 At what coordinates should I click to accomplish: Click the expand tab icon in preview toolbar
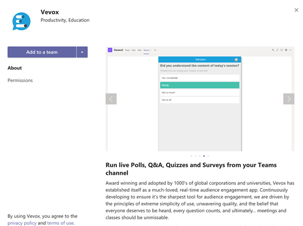coord(277,50)
